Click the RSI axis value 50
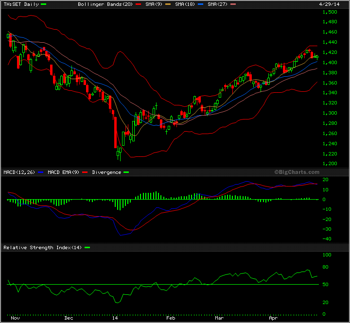This screenshot has height=323, width=350. click(326, 285)
